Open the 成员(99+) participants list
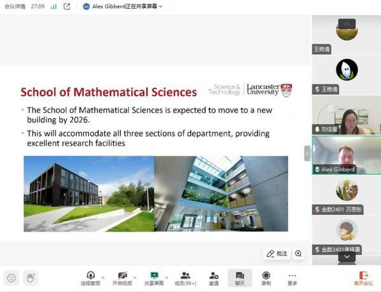This screenshot has width=381, height=292. point(185,278)
